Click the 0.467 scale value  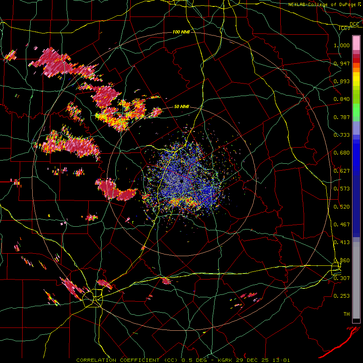pyautogui.click(x=342, y=225)
